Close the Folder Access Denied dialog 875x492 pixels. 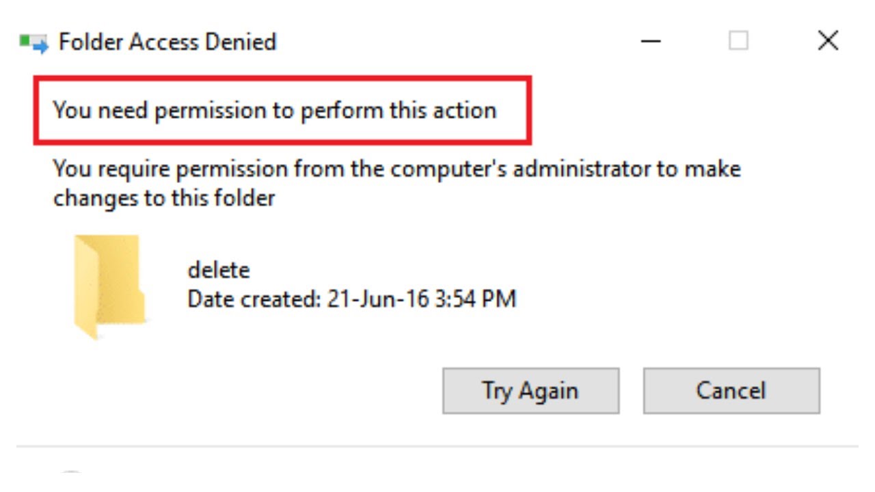(x=827, y=41)
